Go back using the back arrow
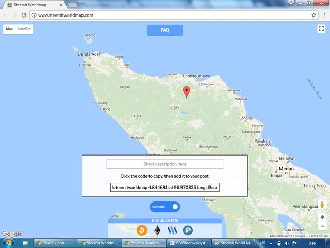This screenshot has width=330, height=248. point(6,15)
